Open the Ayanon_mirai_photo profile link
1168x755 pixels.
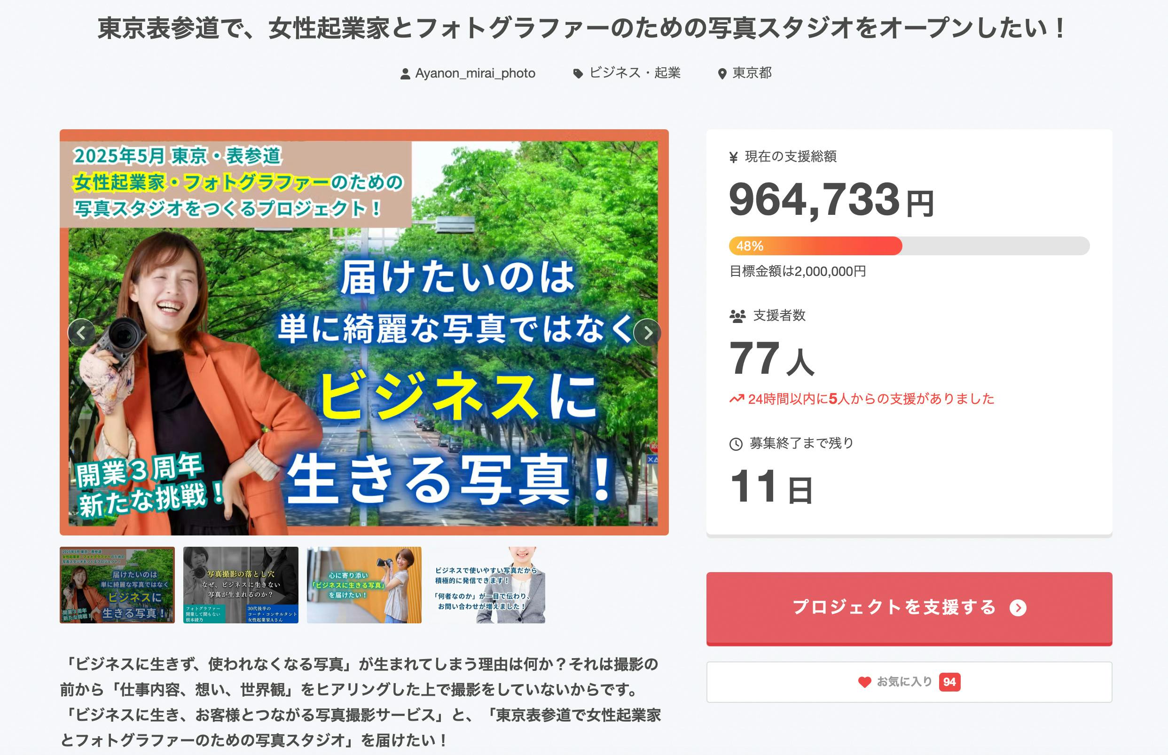(475, 73)
